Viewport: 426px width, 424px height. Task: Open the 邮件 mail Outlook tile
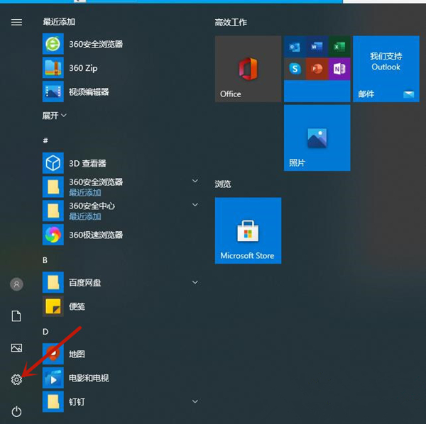[x=386, y=69]
